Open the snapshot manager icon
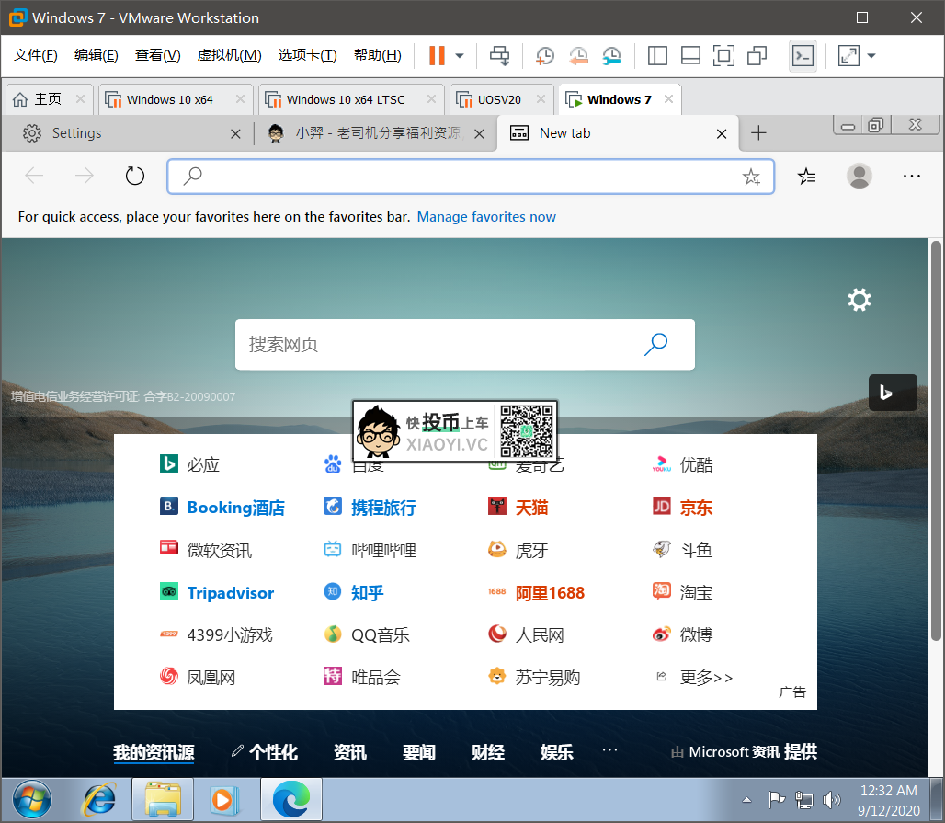This screenshot has height=823, width=945. (x=611, y=56)
